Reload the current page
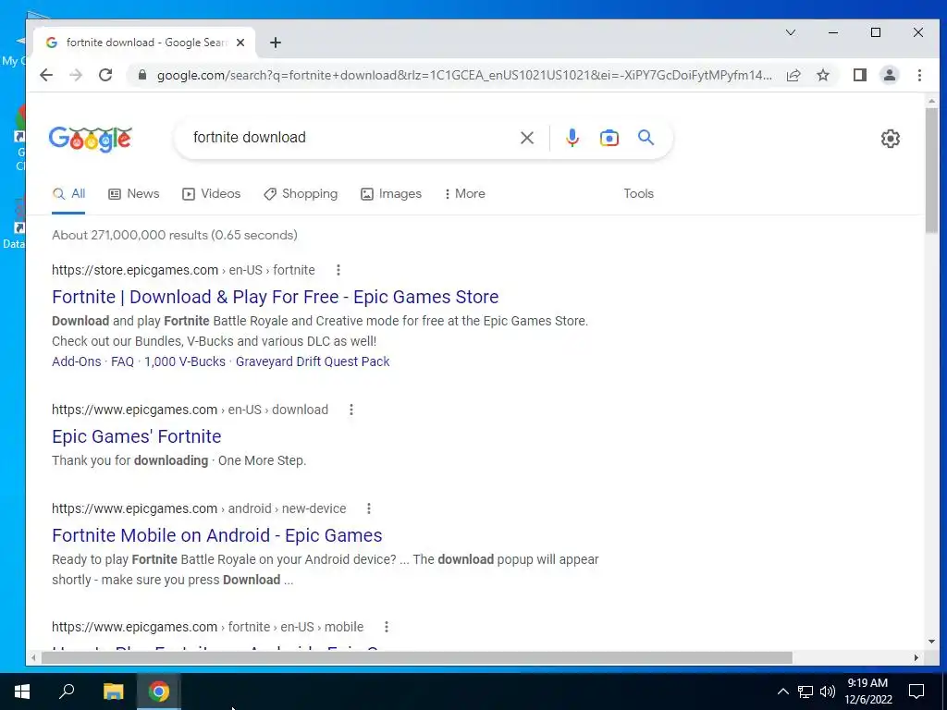947x710 pixels. [x=105, y=75]
